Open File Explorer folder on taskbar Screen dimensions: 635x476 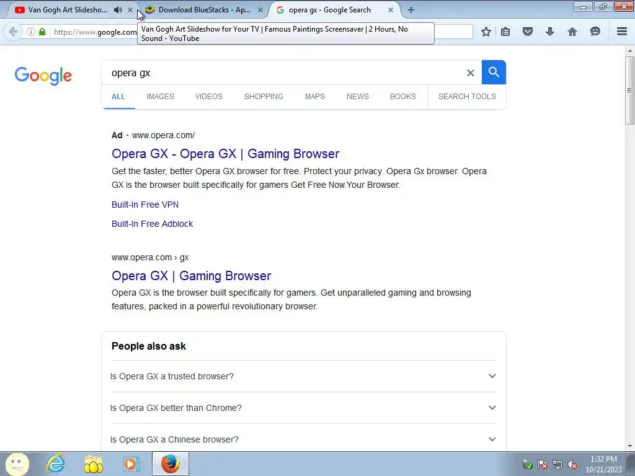[x=93, y=464]
